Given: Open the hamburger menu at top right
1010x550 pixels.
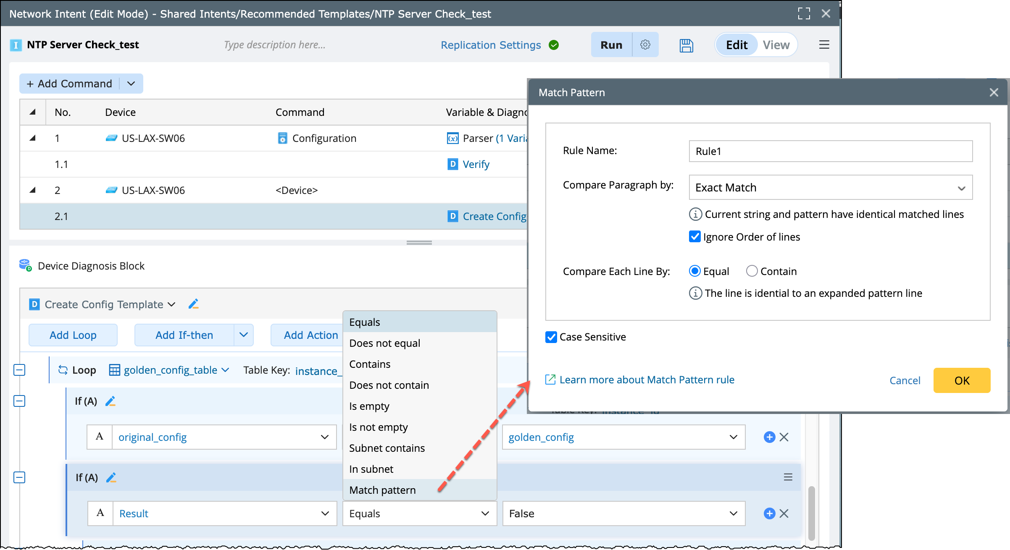Looking at the screenshot, I should click(x=823, y=45).
